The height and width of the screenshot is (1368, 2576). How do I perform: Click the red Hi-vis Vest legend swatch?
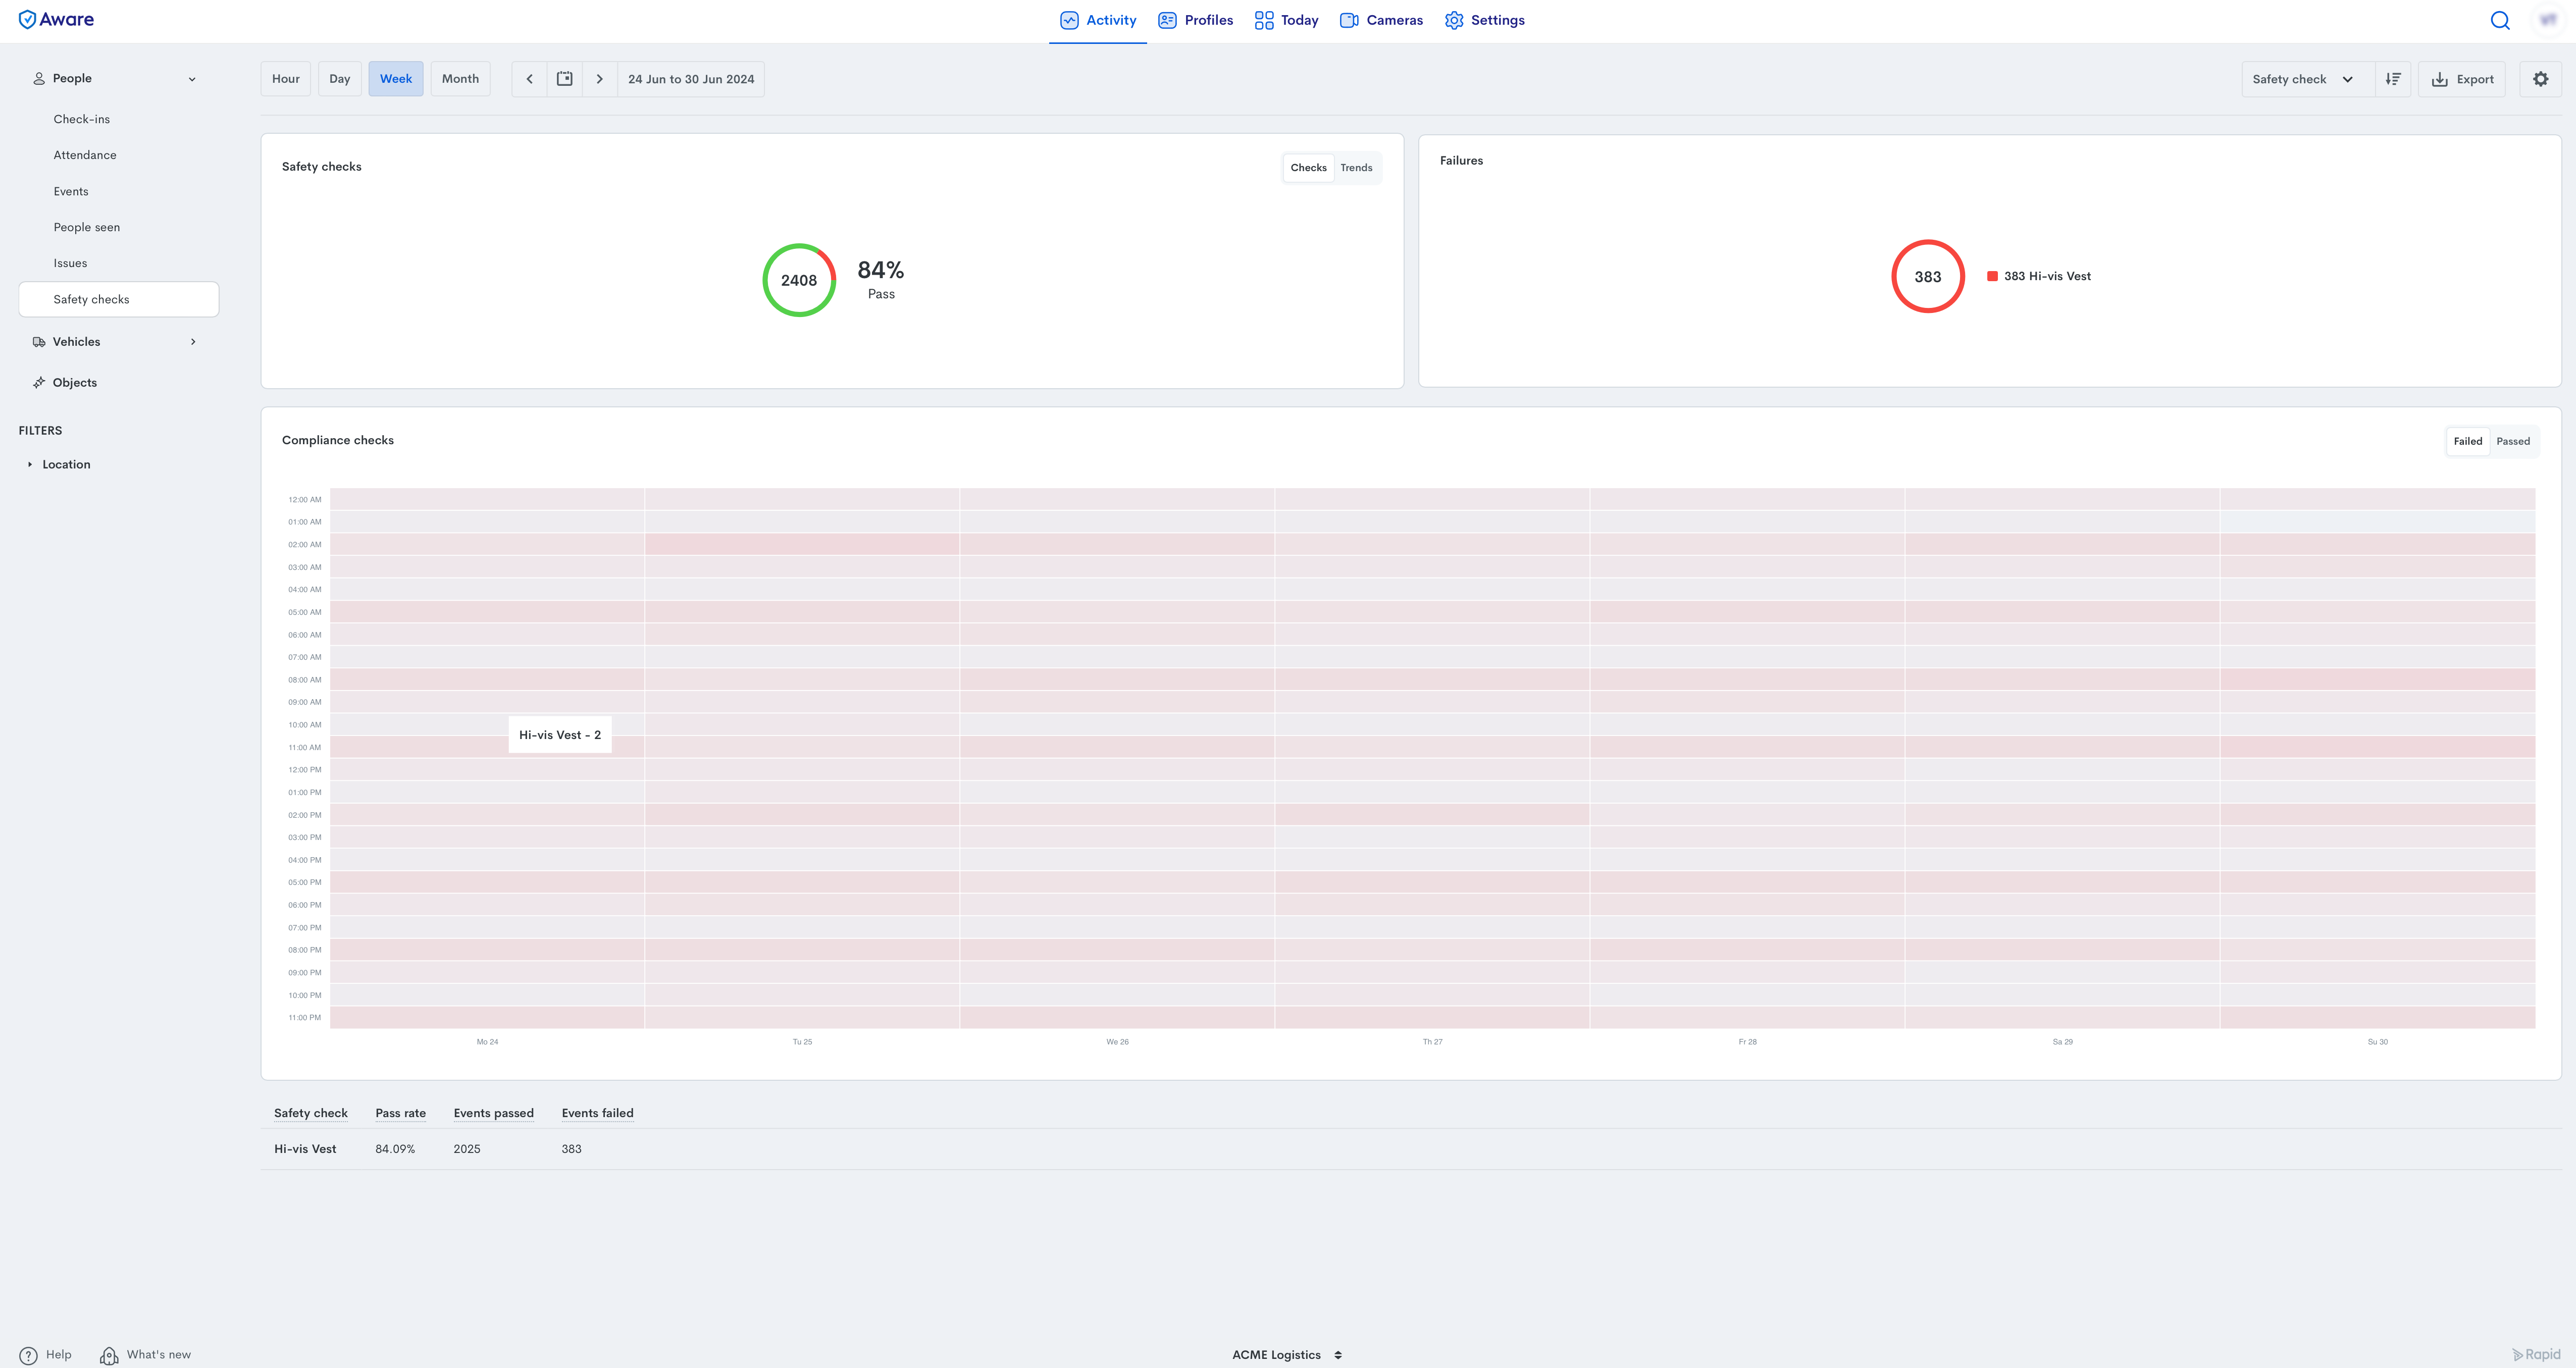1992,277
